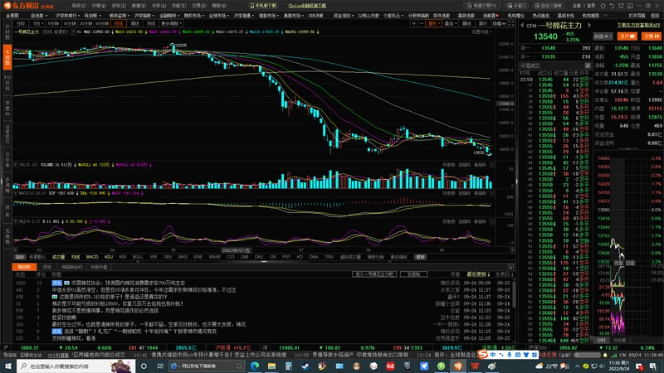Click the 手机版下载 button
The height and width of the screenshot is (373, 664).
[x=263, y=6]
